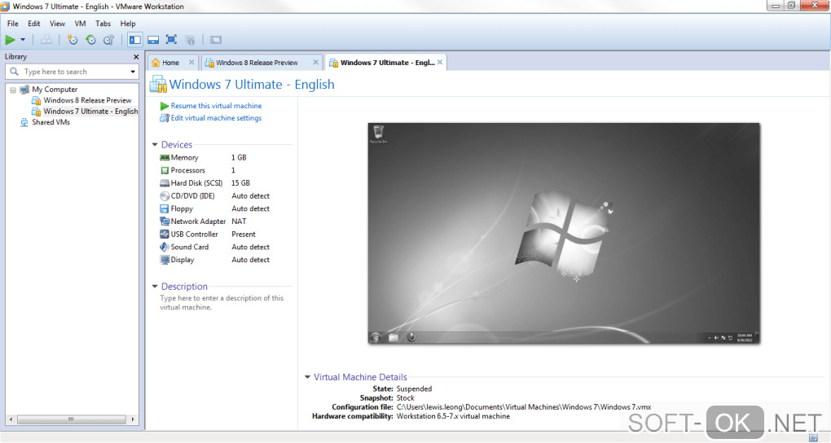Open the File menu
This screenshot has width=831, height=443.
pyautogui.click(x=13, y=24)
